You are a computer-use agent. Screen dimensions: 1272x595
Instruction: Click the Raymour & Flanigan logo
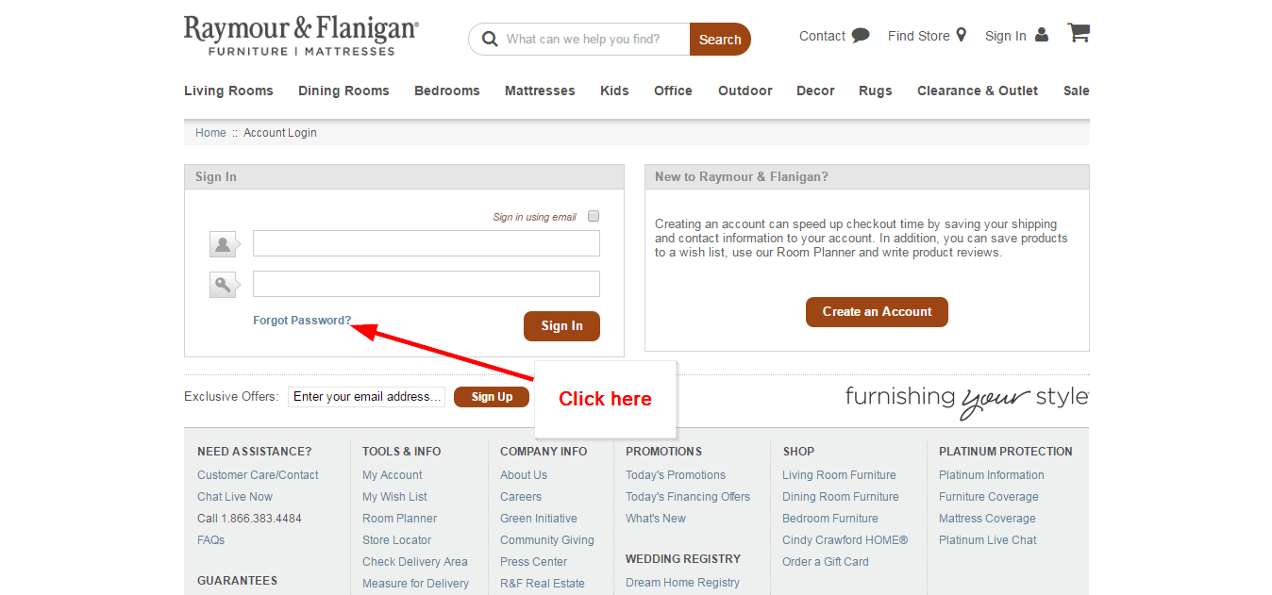tap(300, 35)
